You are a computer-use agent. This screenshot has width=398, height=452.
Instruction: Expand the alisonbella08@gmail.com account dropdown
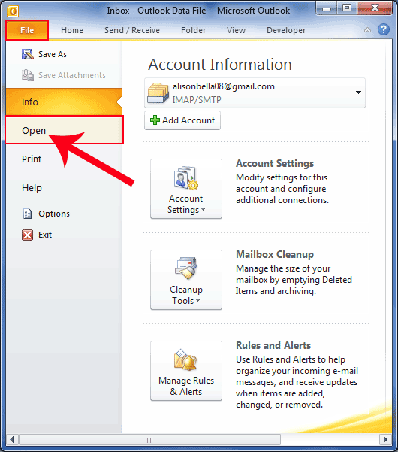[x=358, y=93]
